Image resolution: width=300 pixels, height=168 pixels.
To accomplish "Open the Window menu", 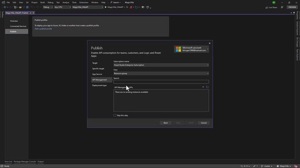I will (x=95, y=2).
